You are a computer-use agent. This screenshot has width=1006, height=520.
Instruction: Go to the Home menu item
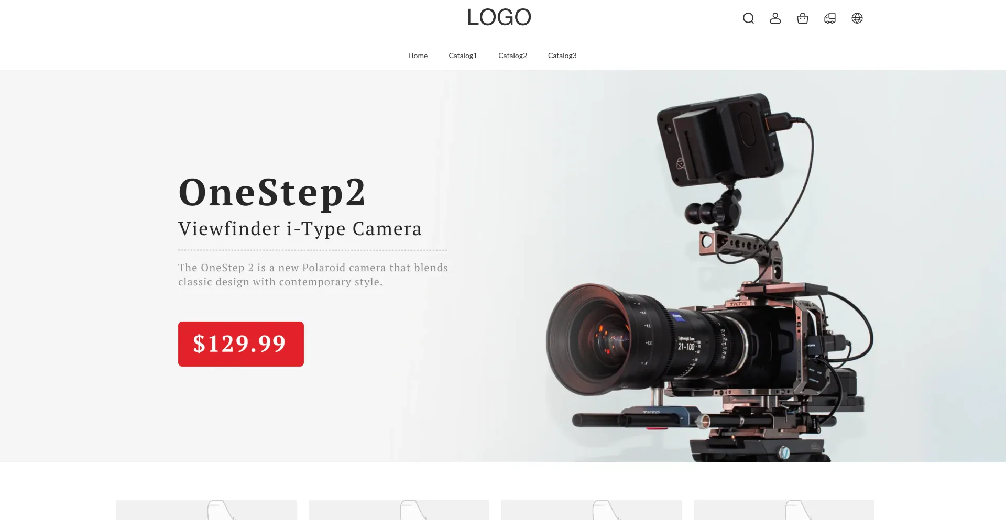[418, 56]
